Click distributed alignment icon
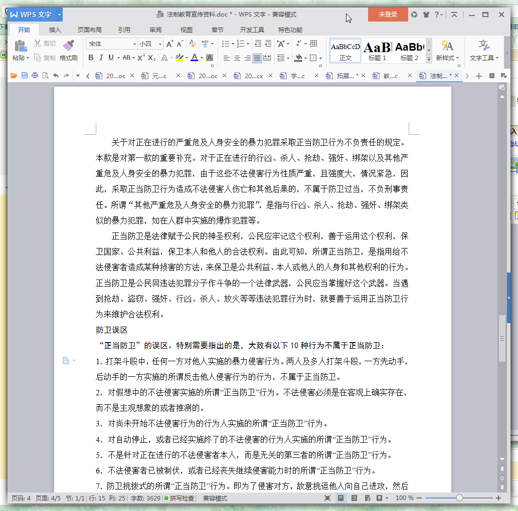This screenshot has height=511, width=518. tap(267, 58)
